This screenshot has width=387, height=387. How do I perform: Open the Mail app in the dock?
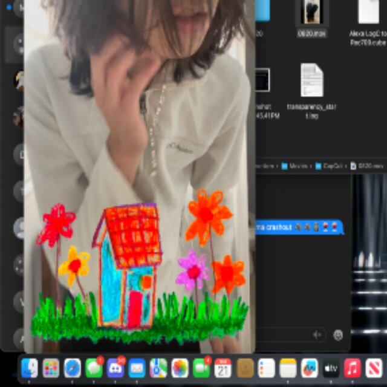[x=137, y=368]
